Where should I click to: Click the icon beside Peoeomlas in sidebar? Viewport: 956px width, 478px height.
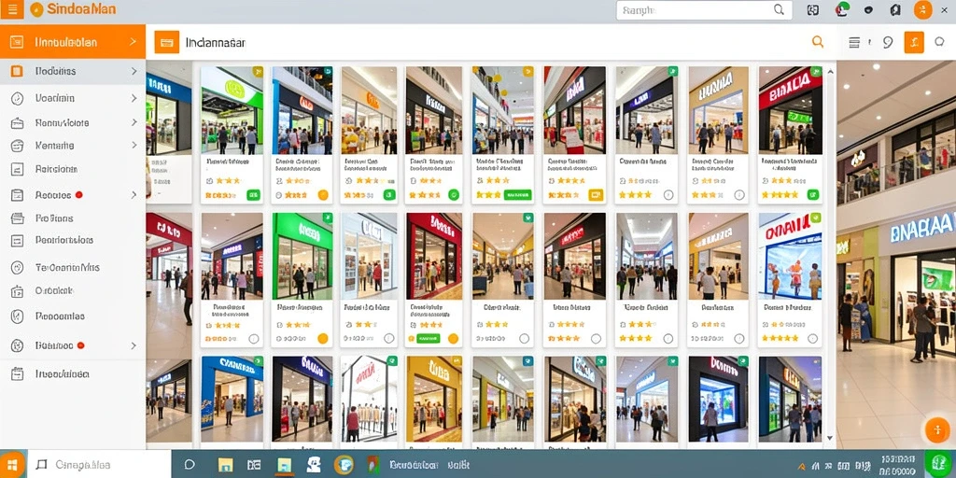[x=17, y=316]
